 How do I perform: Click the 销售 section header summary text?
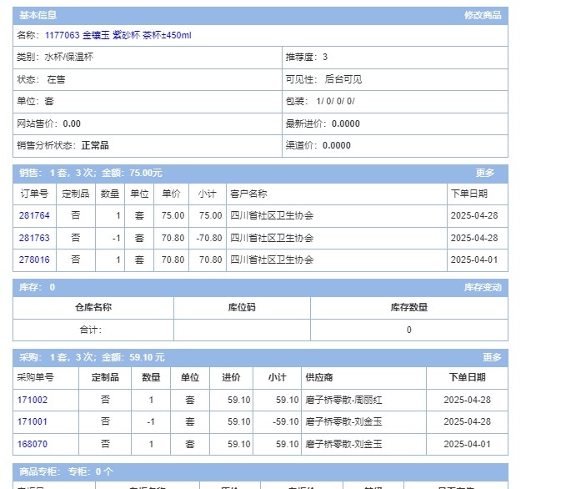click(91, 173)
